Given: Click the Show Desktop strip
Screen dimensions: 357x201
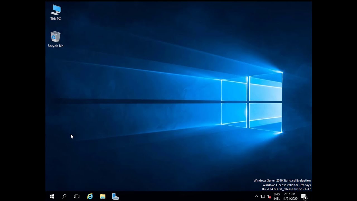Looking at the screenshot, I should pyautogui.click(x=311, y=197).
